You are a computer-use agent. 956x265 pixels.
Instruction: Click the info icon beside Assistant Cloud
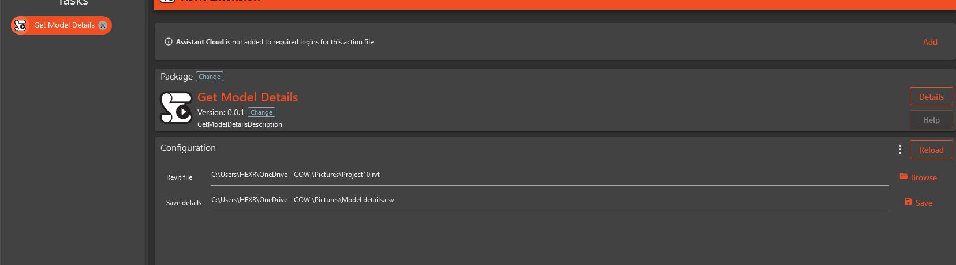pyautogui.click(x=169, y=41)
